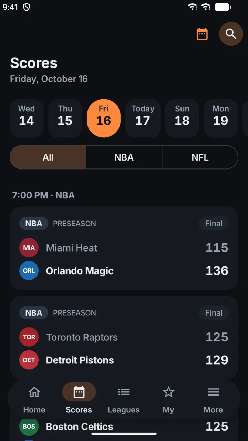Open the Heat vs Magic game card
Viewport: 248px width, 441px height.
click(x=124, y=248)
